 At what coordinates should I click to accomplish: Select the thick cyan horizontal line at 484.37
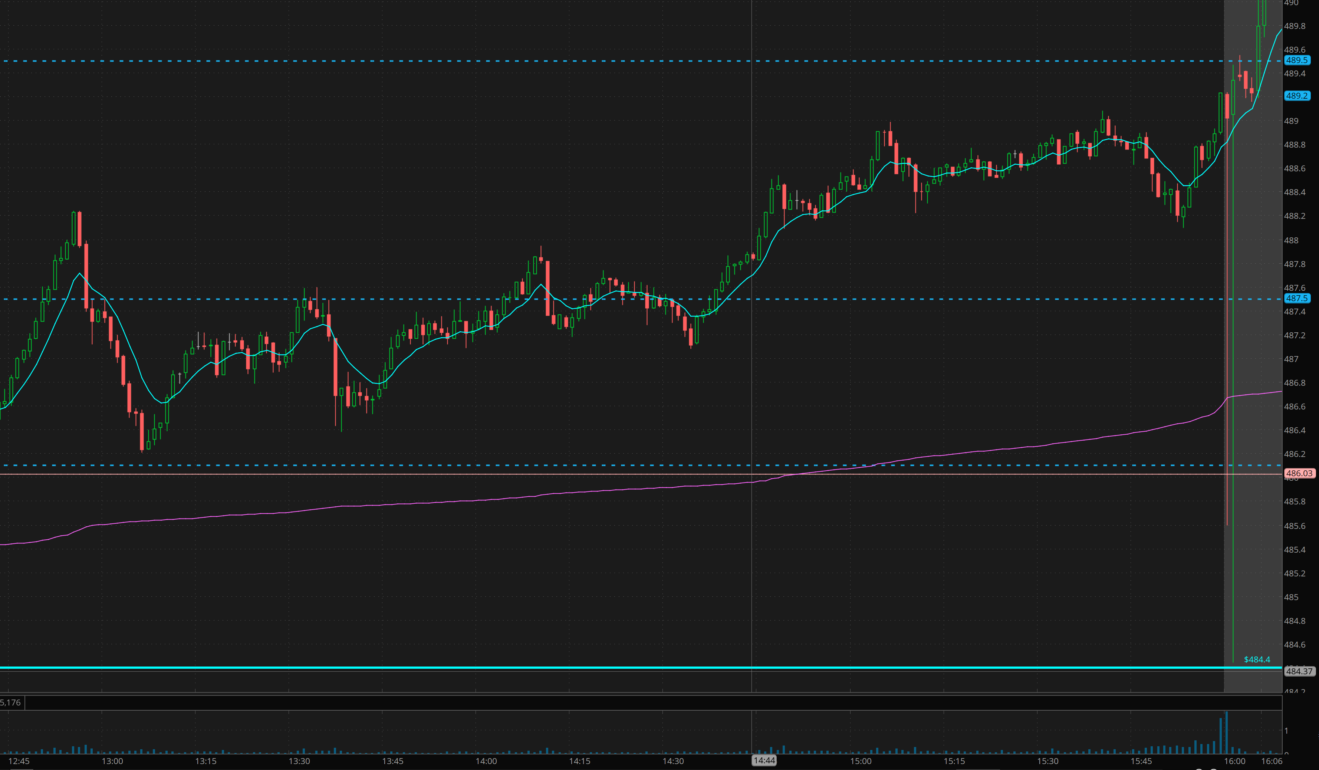523,668
